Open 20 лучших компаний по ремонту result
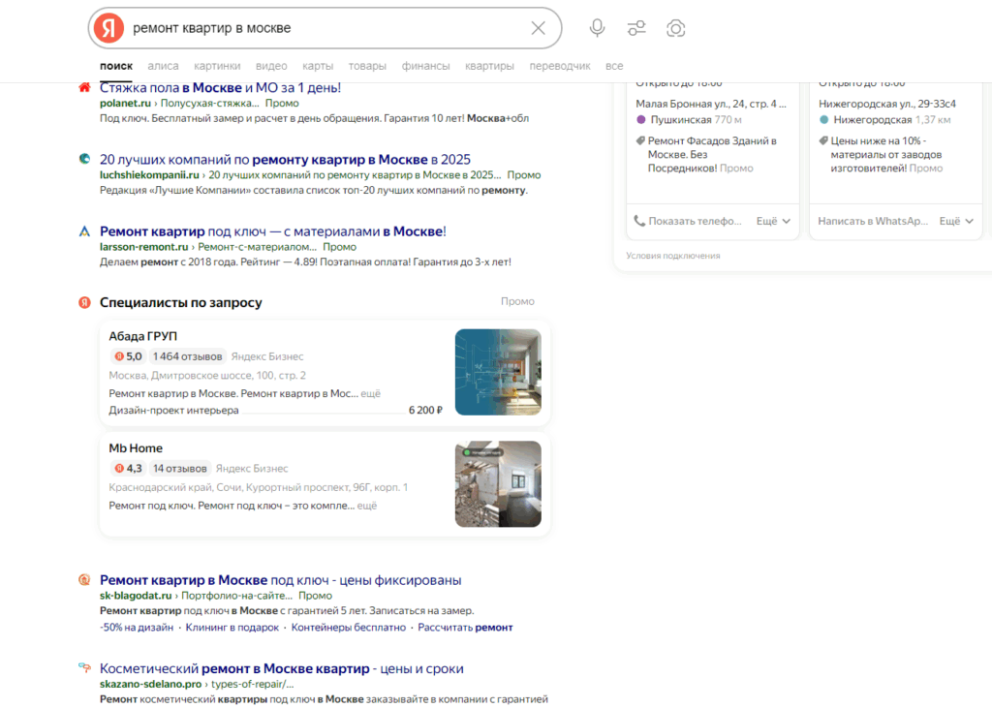Screen dimensions: 992x708 click(286, 160)
